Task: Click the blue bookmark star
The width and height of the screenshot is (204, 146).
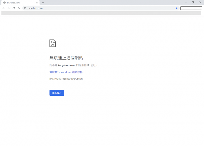Action: click(x=177, y=8)
